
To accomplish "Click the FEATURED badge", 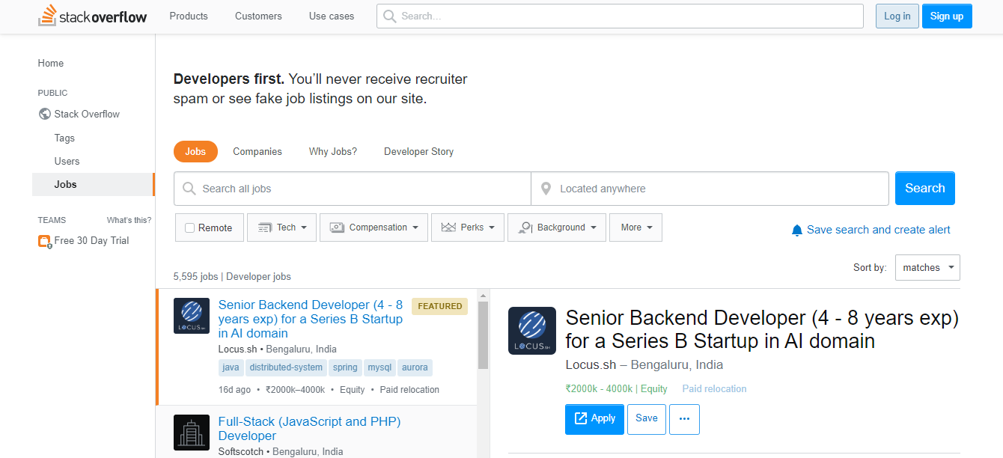I will click(440, 306).
